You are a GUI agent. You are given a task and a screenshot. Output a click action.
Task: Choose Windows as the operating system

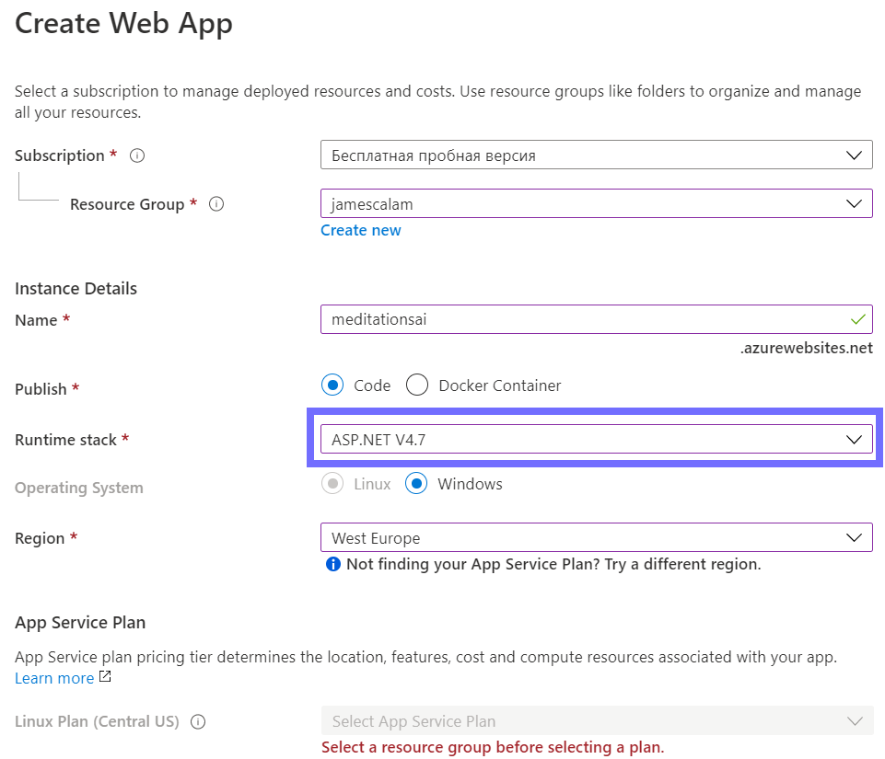click(416, 484)
